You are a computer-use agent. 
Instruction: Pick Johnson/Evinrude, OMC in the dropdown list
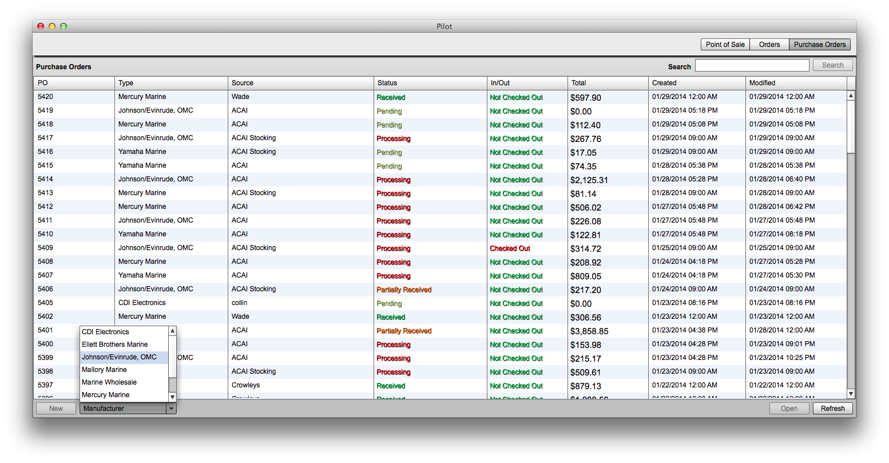pos(124,357)
